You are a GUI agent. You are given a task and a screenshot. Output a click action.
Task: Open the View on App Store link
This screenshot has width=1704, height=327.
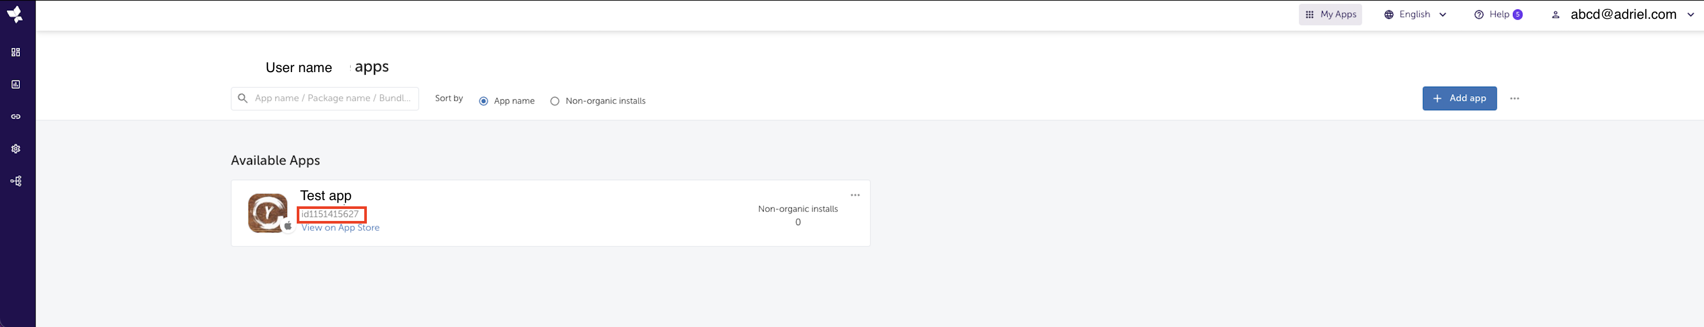pyautogui.click(x=341, y=228)
